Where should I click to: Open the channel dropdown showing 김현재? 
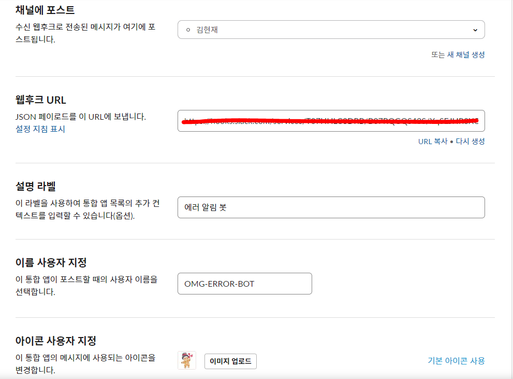pyautogui.click(x=330, y=30)
